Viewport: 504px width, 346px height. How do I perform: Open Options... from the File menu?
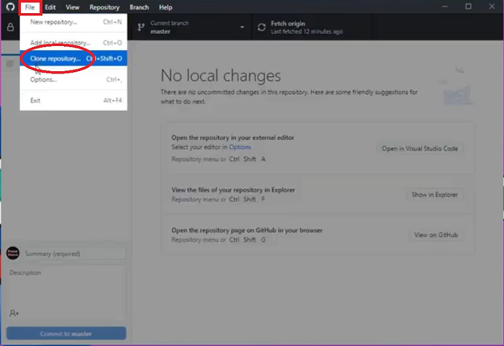click(73, 79)
